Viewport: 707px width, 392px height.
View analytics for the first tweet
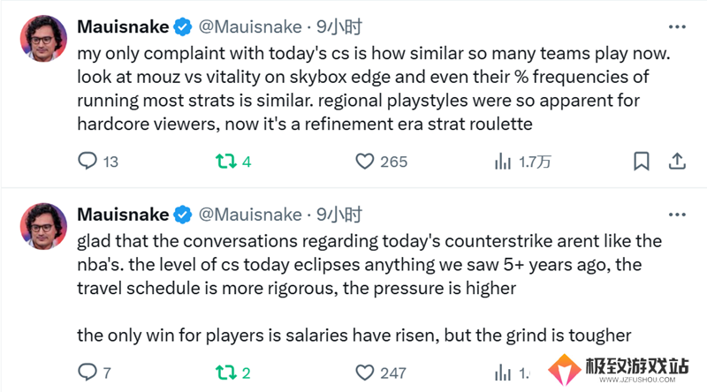522,161
